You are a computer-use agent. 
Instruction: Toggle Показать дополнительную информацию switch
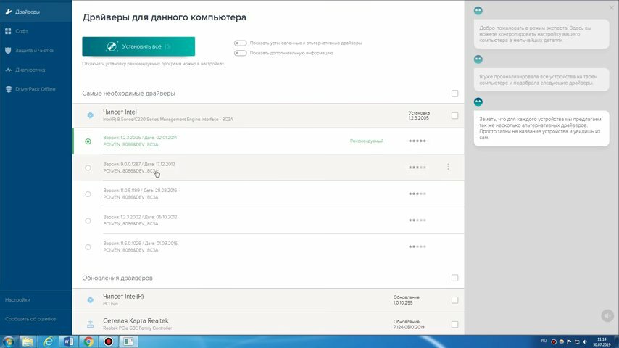(241, 53)
